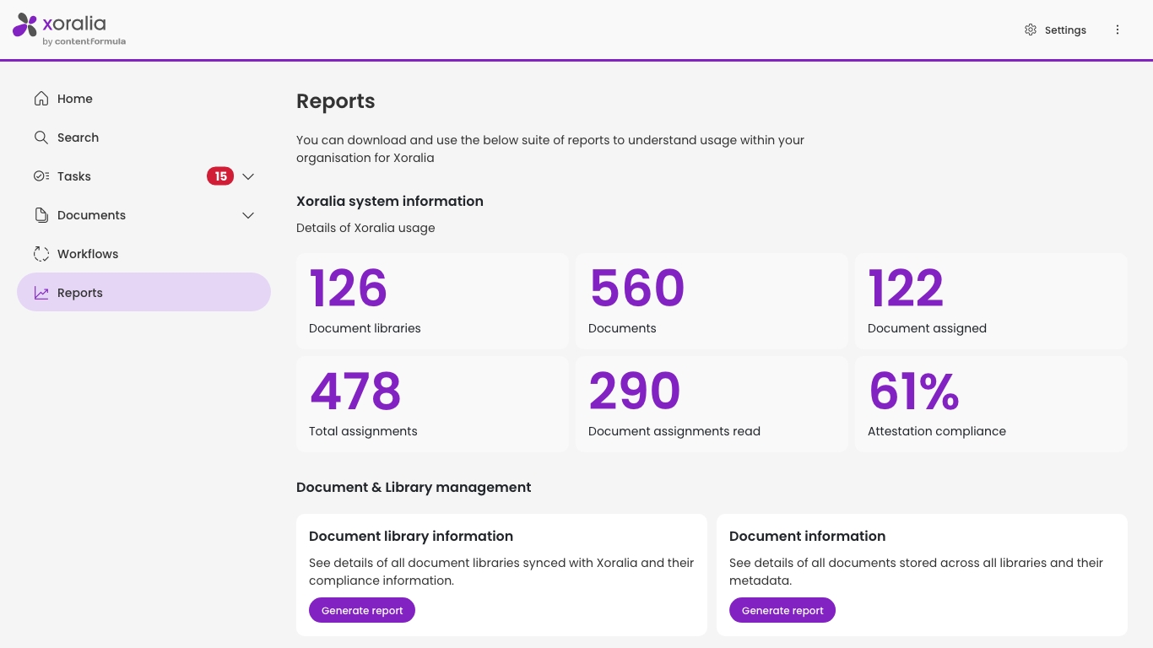Go to Home in the sidebar
The height and width of the screenshot is (648, 1153).
[x=143, y=99]
